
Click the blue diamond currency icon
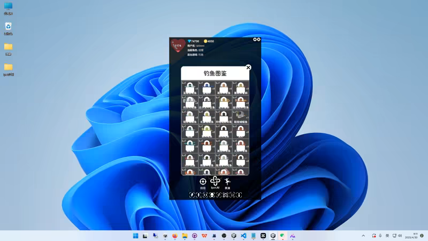tap(189, 41)
